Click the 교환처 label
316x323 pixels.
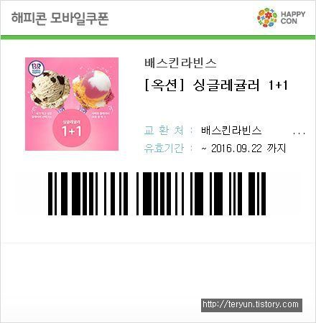coord(164,131)
